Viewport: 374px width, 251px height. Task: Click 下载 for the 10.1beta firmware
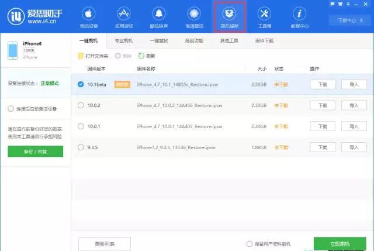point(323,84)
